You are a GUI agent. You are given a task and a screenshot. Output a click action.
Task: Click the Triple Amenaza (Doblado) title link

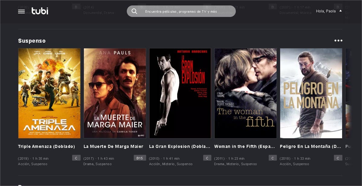[46, 146]
